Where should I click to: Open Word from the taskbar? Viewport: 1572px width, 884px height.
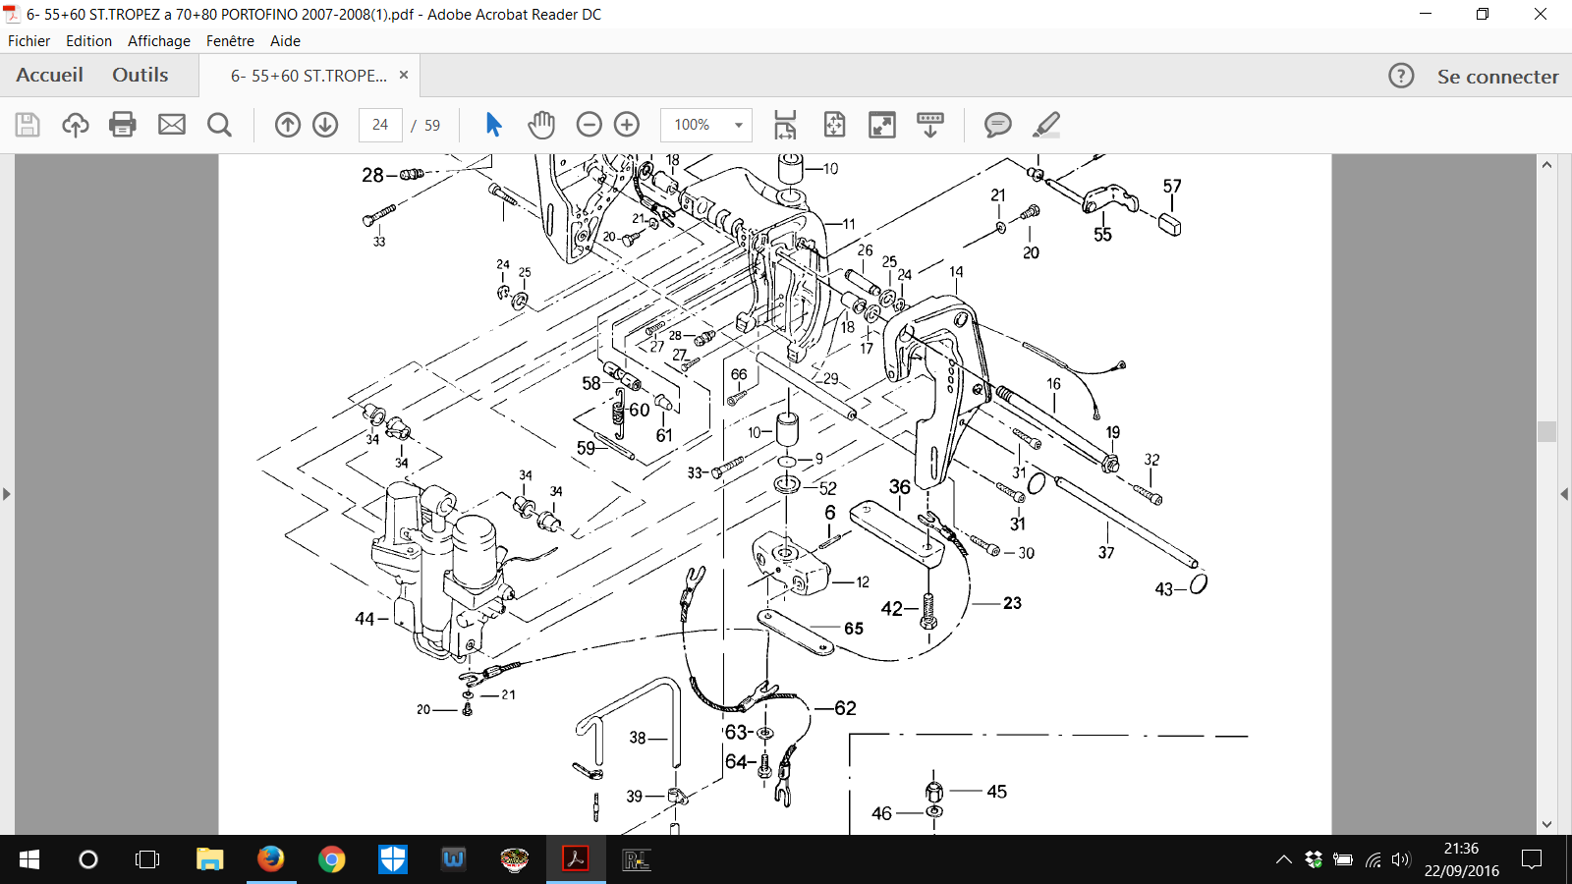pos(454,860)
